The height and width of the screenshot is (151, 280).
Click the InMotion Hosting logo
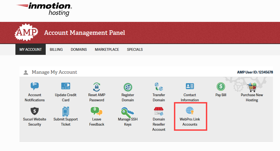coord(44,9)
